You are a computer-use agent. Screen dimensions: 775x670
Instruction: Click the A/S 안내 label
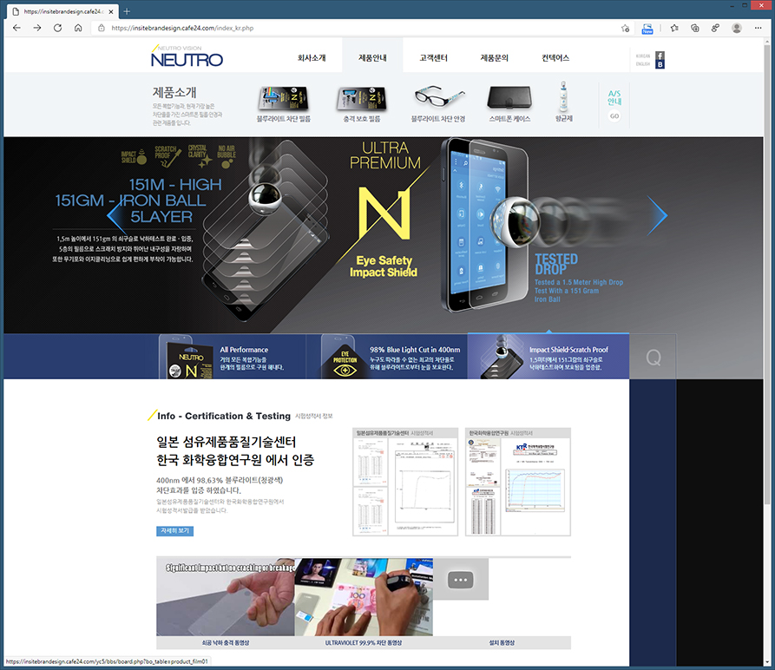(614, 97)
